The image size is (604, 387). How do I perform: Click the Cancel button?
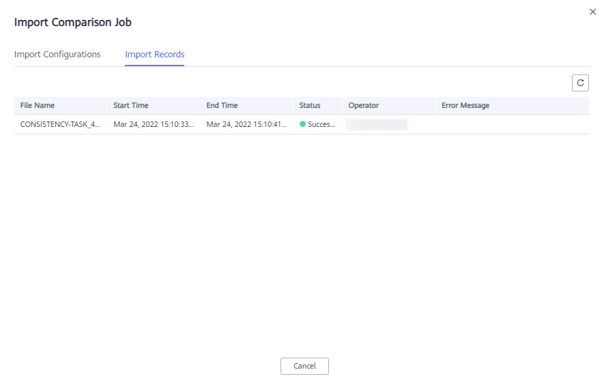point(304,366)
